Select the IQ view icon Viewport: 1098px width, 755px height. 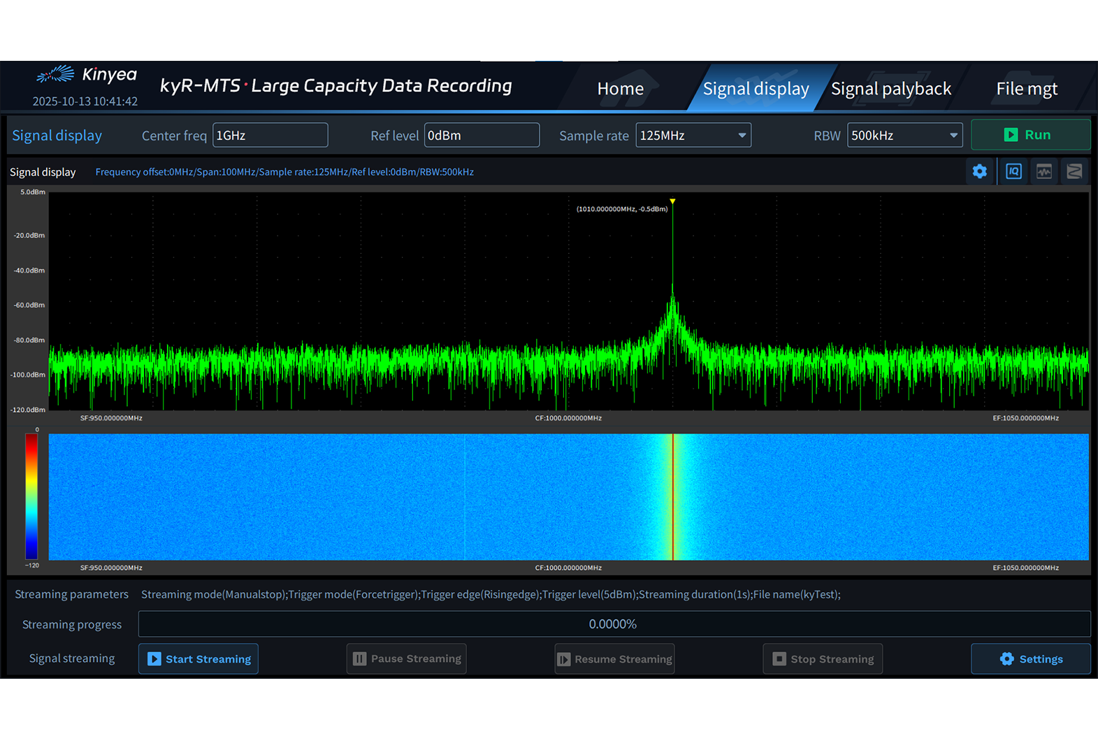[x=1013, y=171]
